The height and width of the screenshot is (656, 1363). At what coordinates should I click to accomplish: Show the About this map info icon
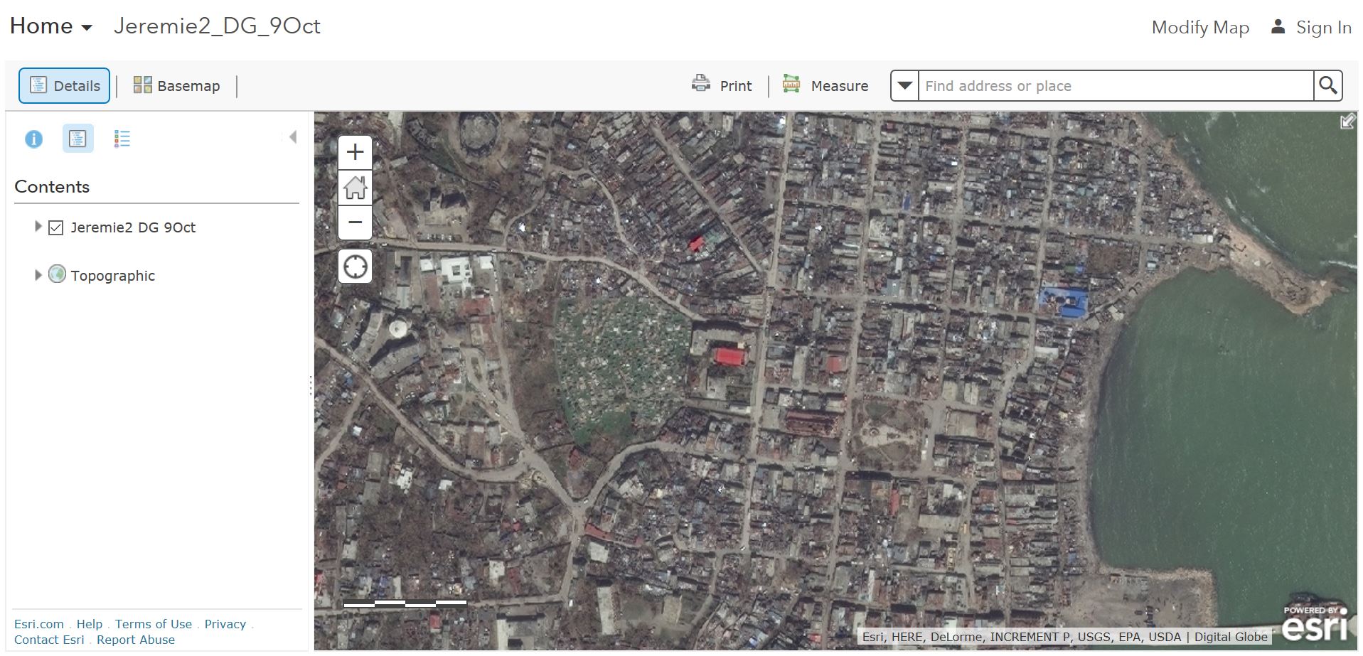[33, 139]
